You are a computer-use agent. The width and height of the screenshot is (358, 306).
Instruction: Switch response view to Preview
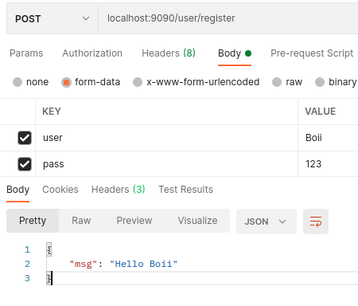pos(134,221)
